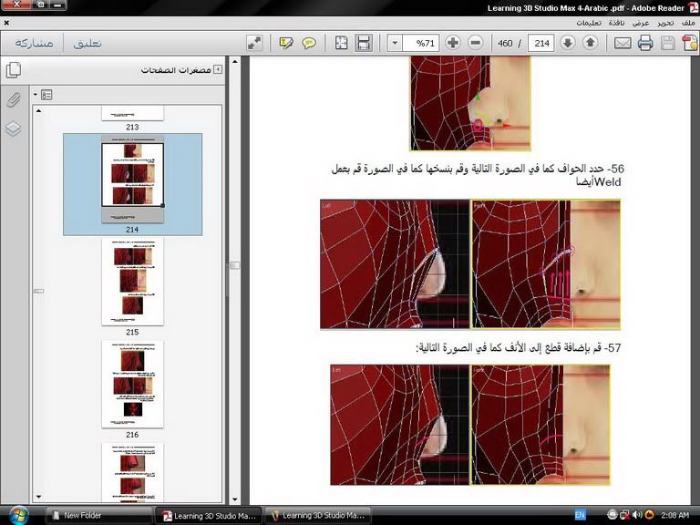Click the step 57 instruction text
This screenshot has height=525, width=700.
pos(519,348)
